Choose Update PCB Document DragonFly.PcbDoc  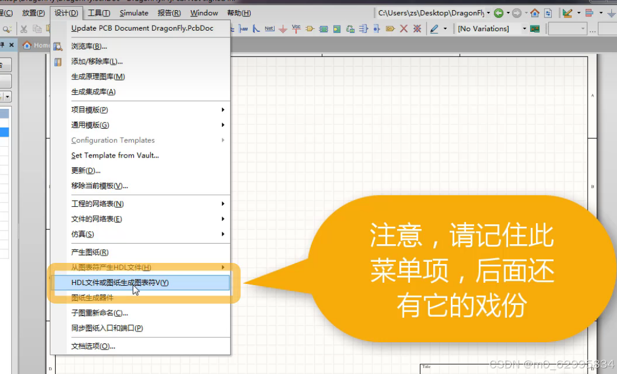142,28
